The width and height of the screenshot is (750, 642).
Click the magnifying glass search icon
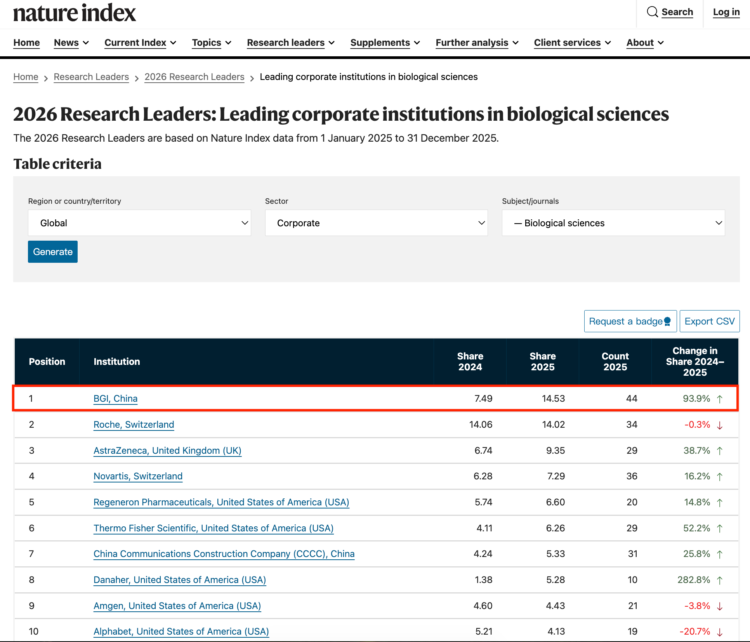(652, 12)
